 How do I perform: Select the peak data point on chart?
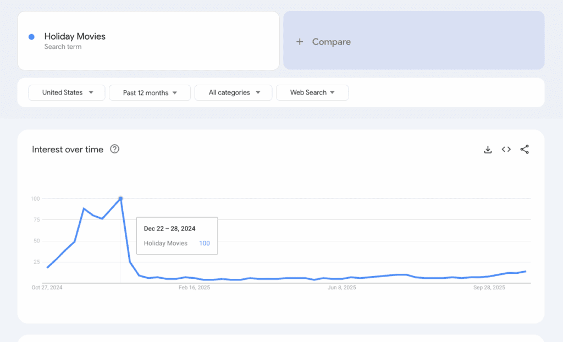(x=120, y=198)
